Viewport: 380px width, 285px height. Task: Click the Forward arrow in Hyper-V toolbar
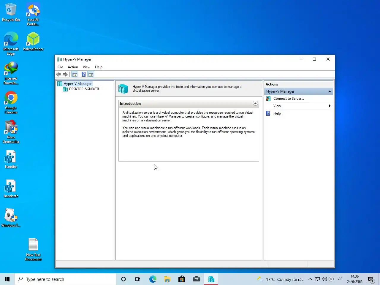[x=65, y=75]
